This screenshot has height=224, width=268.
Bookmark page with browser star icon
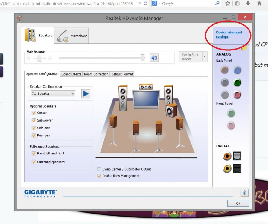click(x=228, y=3)
